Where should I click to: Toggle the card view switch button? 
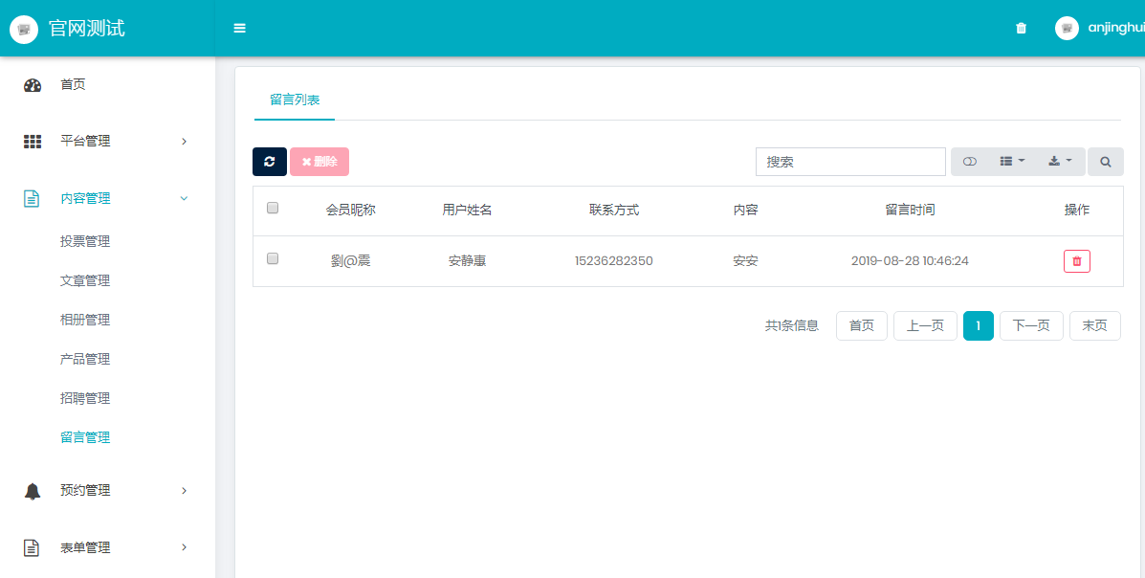pos(969,162)
